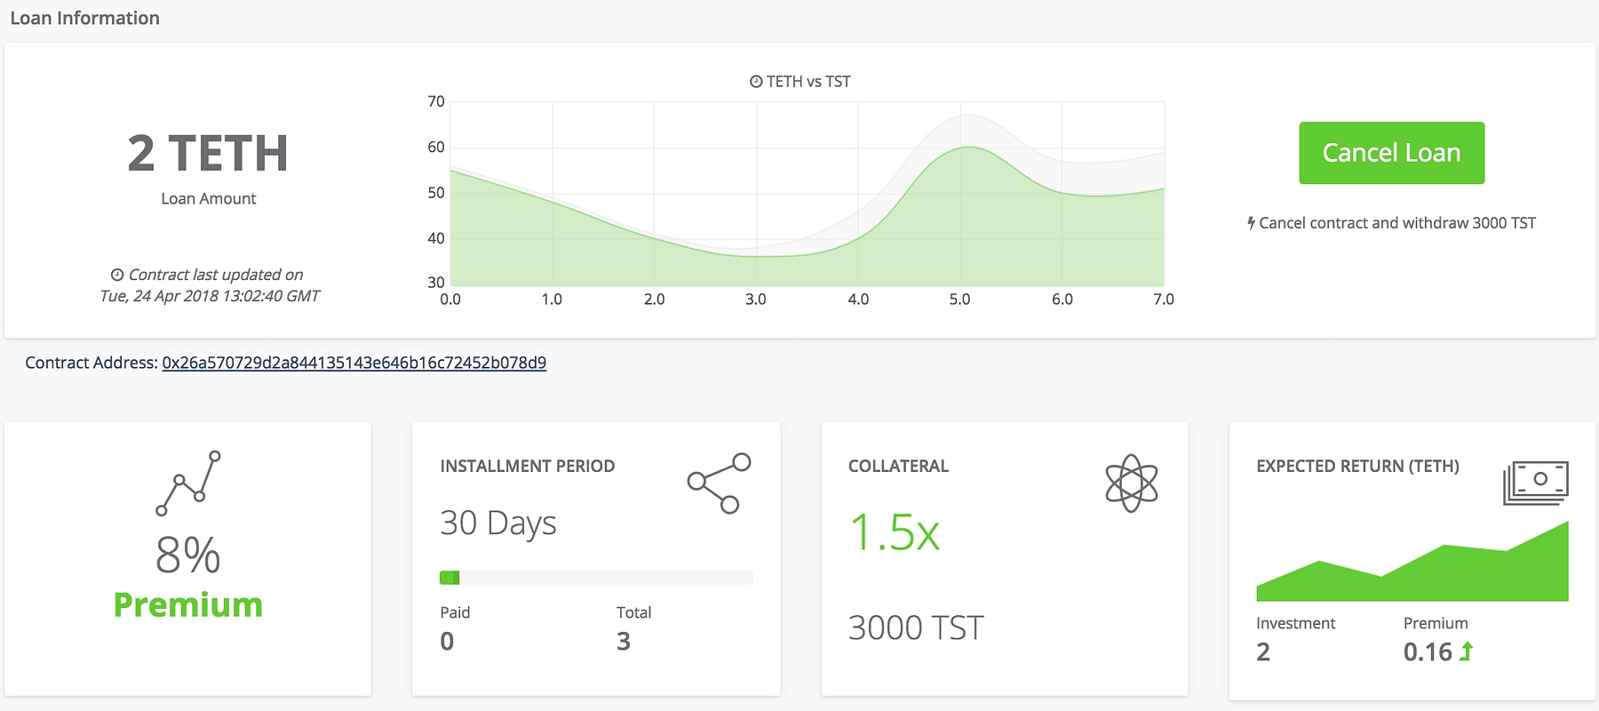Click the installment progress bar
The image size is (1599, 711).
pyautogui.click(x=596, y=578)
